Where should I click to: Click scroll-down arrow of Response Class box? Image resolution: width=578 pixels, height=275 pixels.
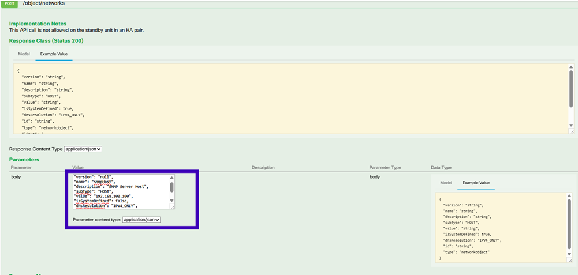[571, 126]
